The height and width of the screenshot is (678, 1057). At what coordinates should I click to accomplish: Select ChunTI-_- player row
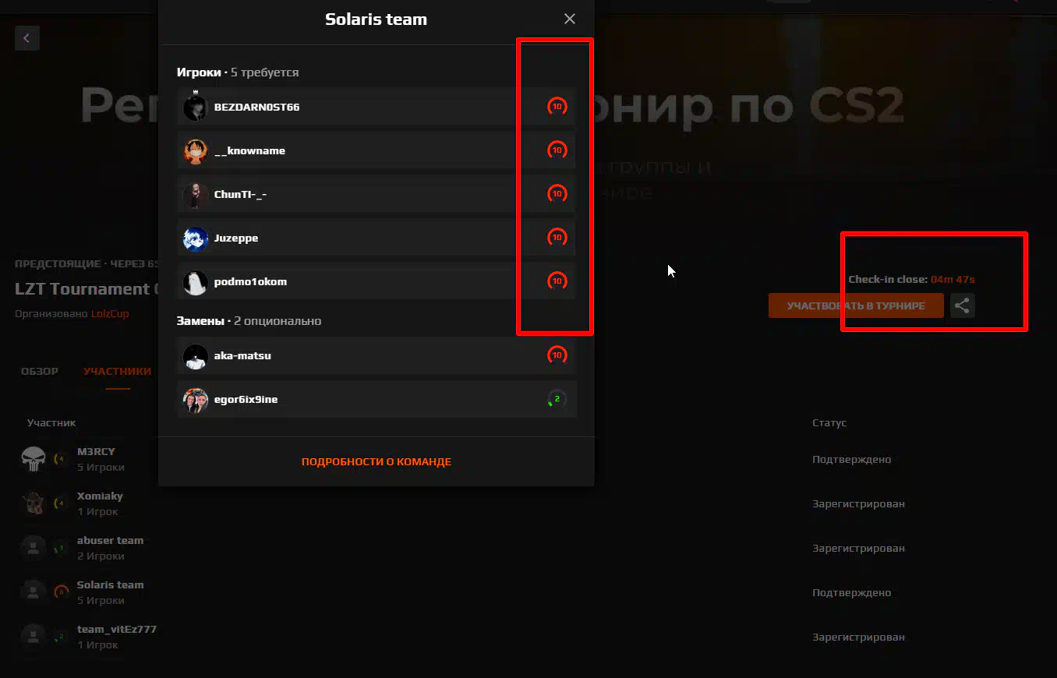376,194
